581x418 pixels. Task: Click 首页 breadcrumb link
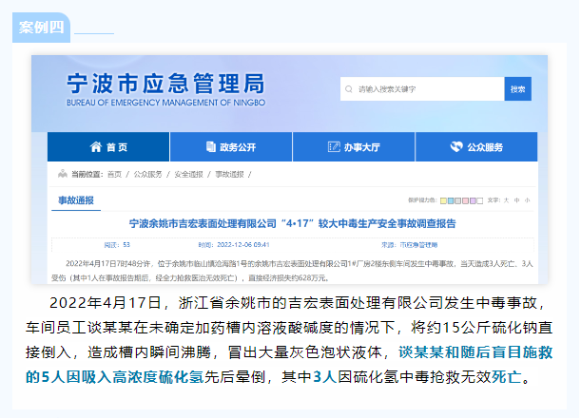[x=114, y=174]
